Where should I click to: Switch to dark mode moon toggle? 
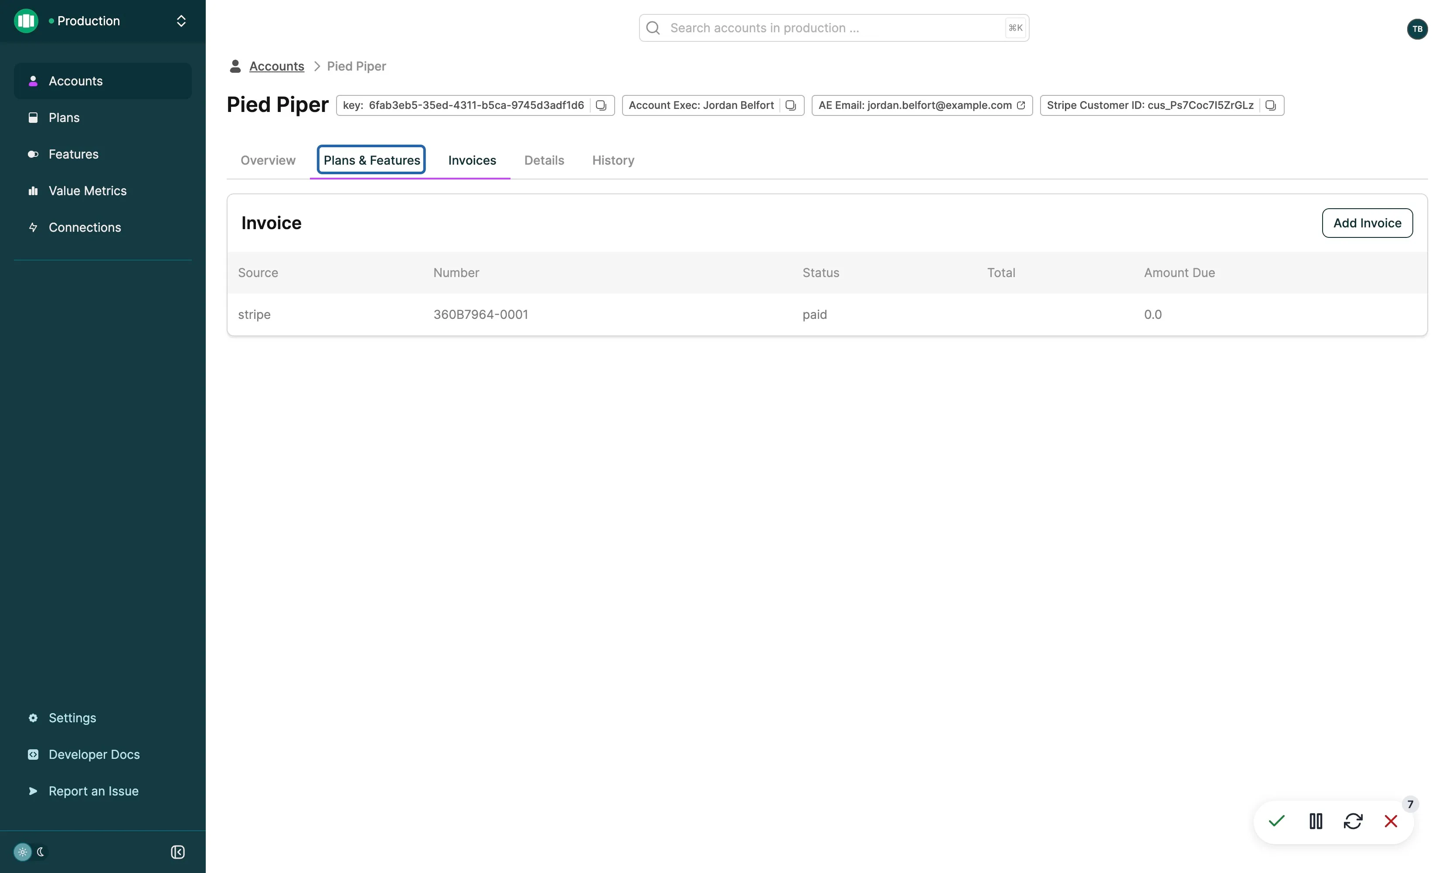coord(41,852)
